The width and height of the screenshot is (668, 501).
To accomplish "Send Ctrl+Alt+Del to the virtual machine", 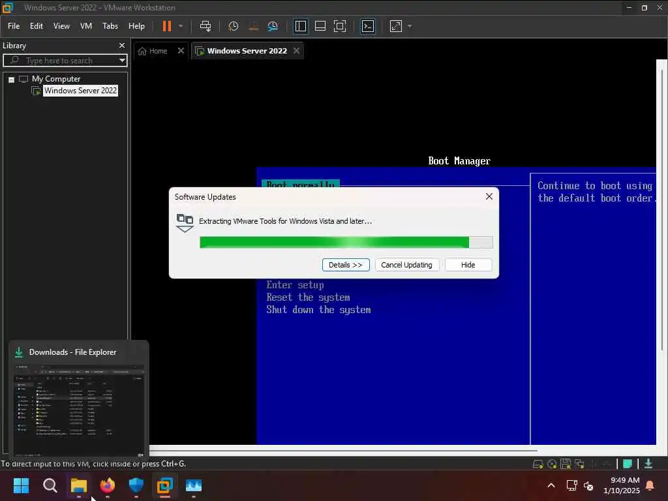I will tap(205, 26).
